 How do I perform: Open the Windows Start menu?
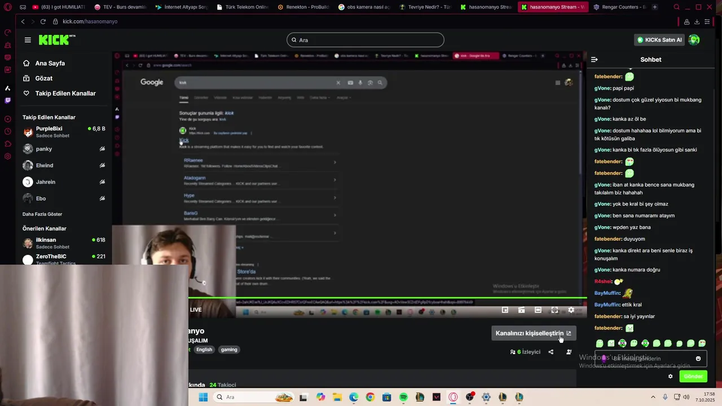[203, 397]
